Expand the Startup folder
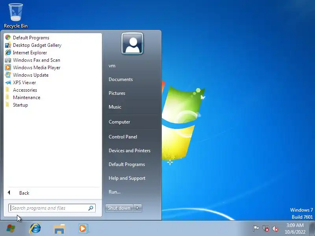 (x=20, y=105)
